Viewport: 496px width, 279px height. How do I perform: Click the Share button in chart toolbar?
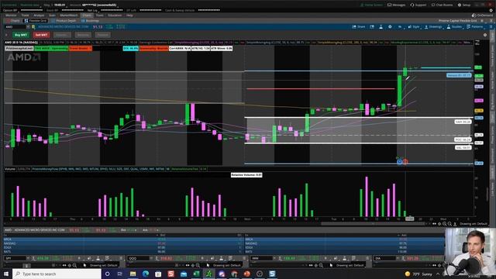pos(359,27)
